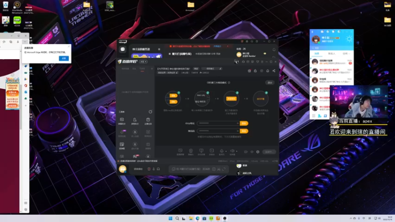The width and height of the screenshot is (395, 222).
Task: Open first toolbox tool in top row
Action: (x=121, y=121)
